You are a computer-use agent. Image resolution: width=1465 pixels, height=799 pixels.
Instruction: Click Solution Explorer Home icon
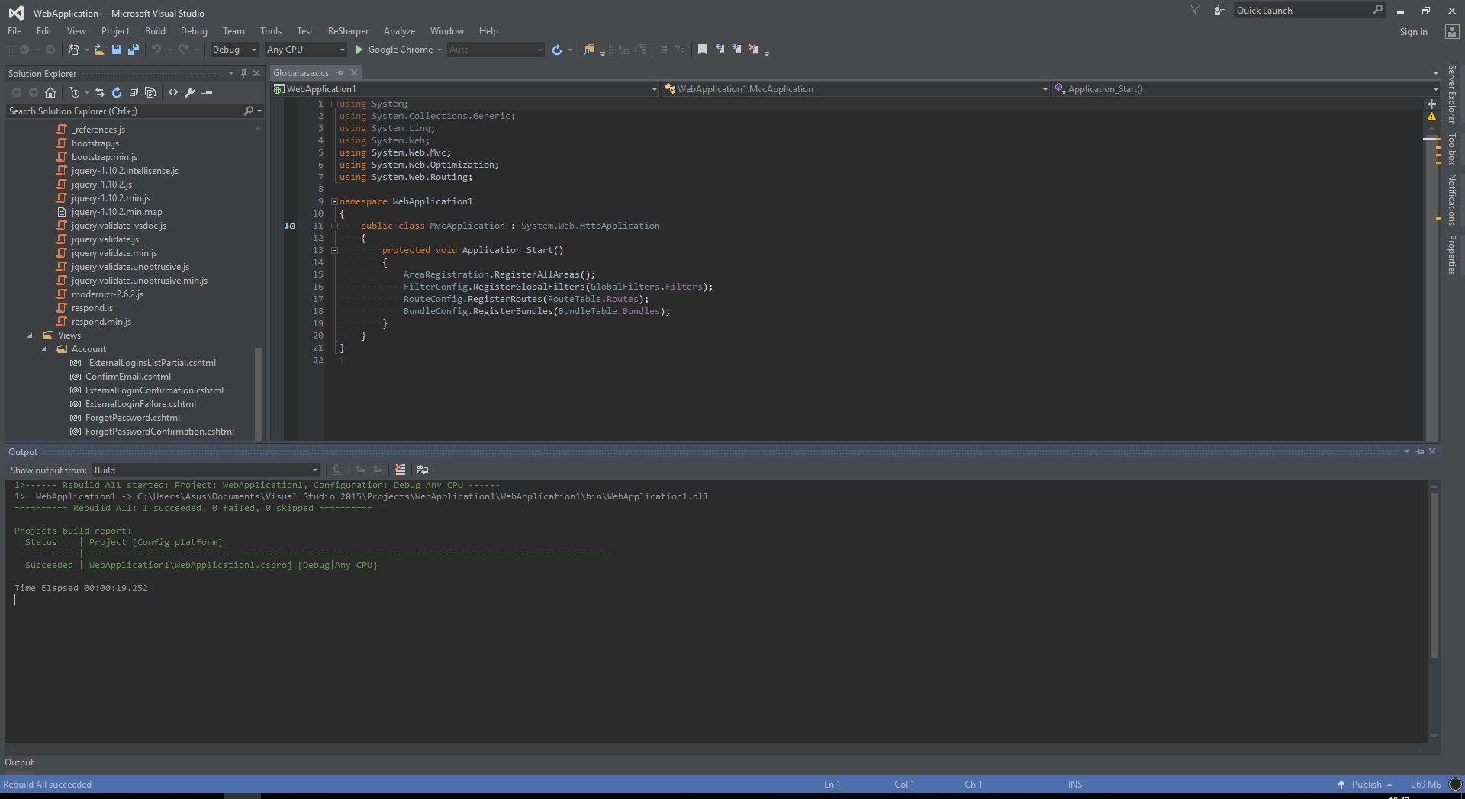click(x=50, y=92)
